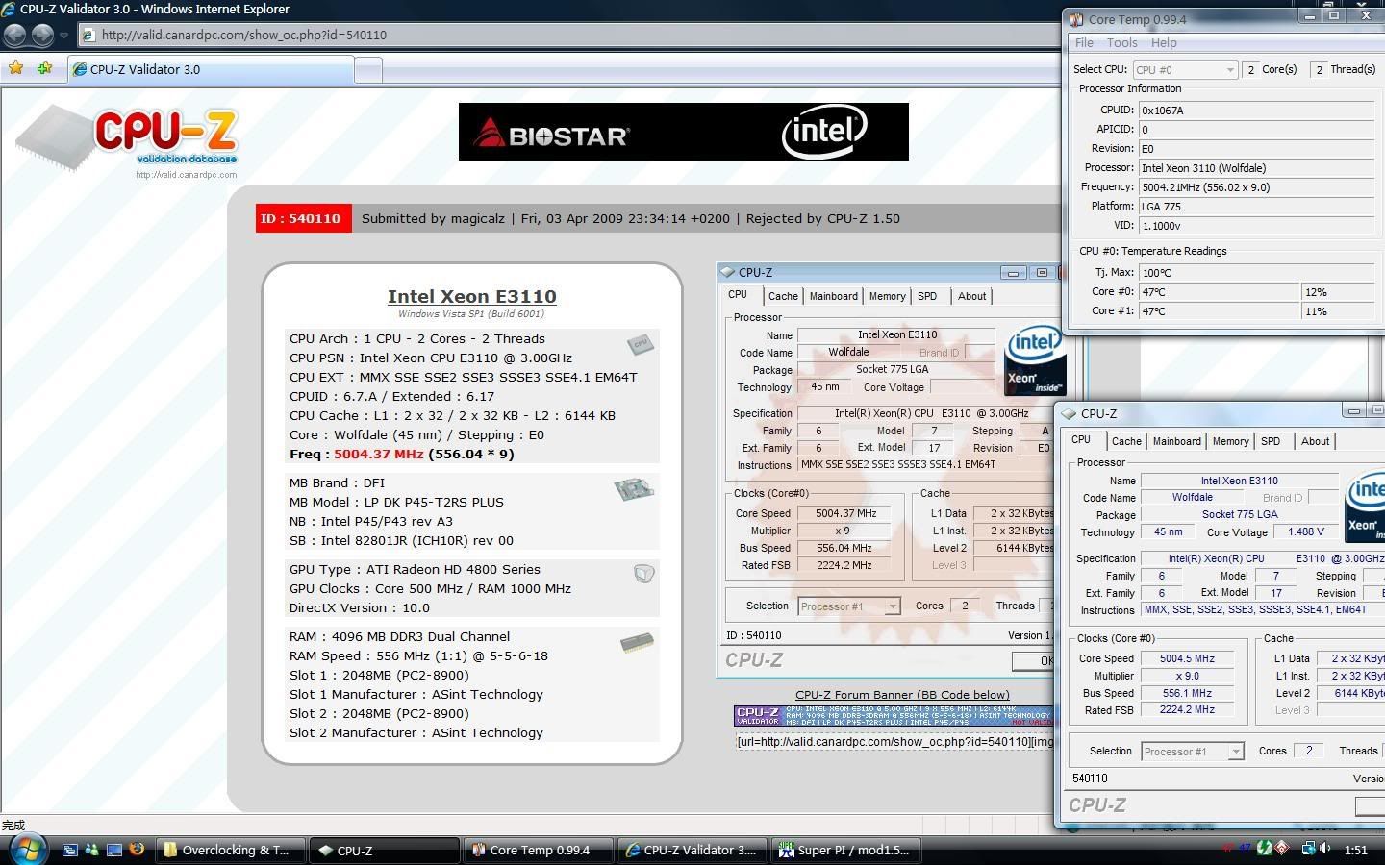Open a new blank browser tab
This screenshot has width=1385, height=865.
pyautogui.click(x=368, y=69)
